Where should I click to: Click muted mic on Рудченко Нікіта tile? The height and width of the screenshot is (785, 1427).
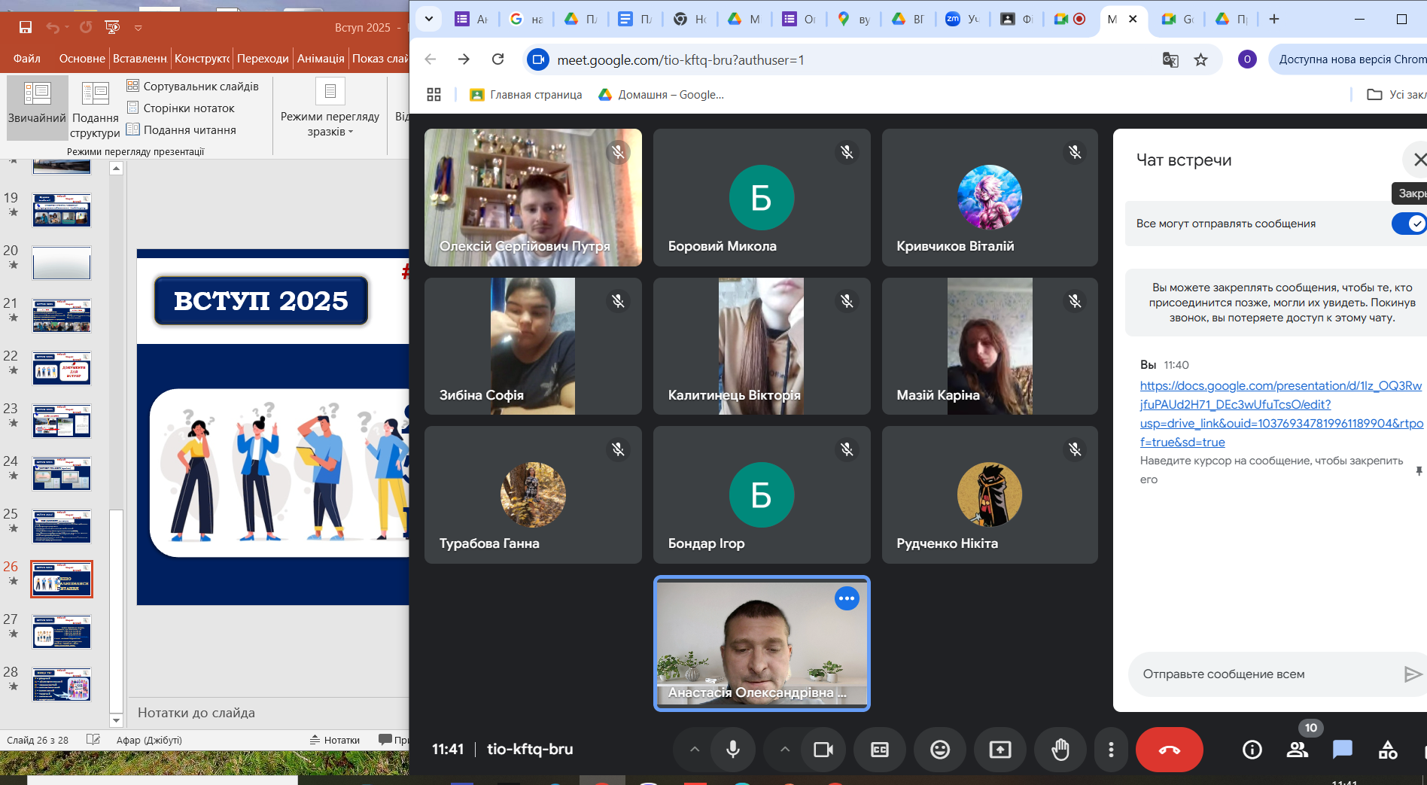coord(1075,450)
